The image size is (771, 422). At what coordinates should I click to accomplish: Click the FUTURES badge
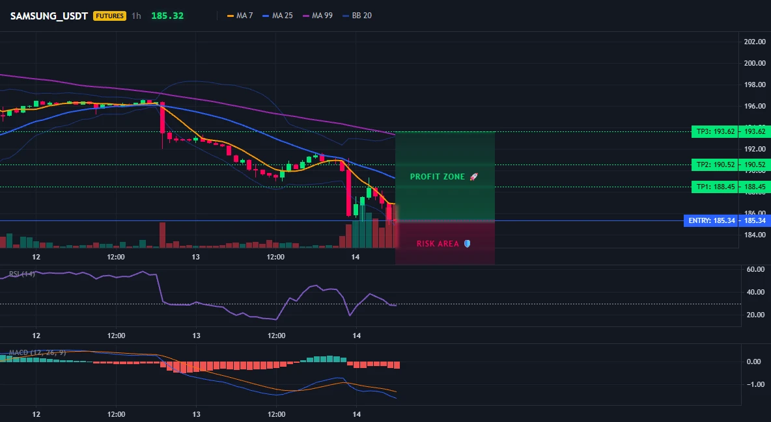[x=109, y=16]
